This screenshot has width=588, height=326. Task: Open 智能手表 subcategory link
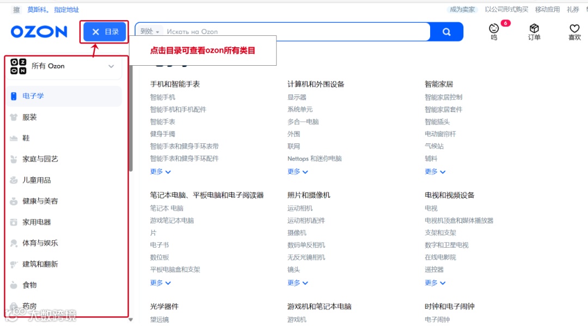(x=162, y=122)
